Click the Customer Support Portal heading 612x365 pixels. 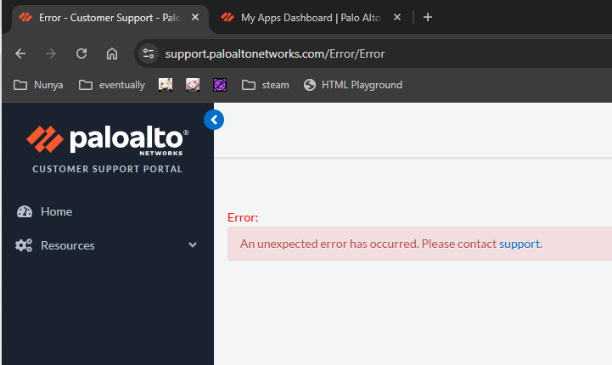pos(107,169)
